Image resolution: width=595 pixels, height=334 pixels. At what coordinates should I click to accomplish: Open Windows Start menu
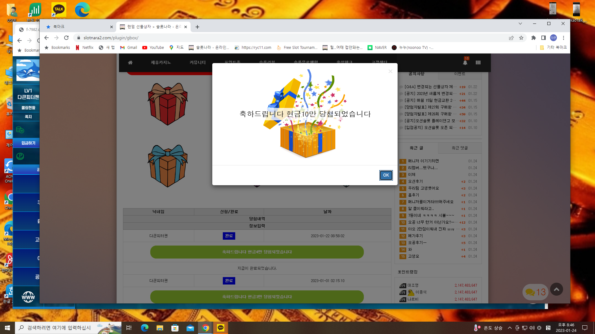coord(7,328)
